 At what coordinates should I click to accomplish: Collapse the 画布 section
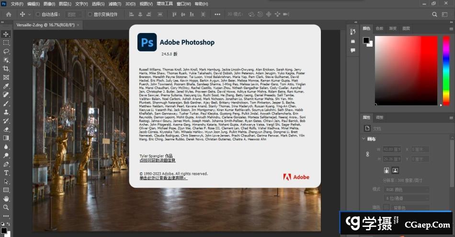[x=364, y=139]
